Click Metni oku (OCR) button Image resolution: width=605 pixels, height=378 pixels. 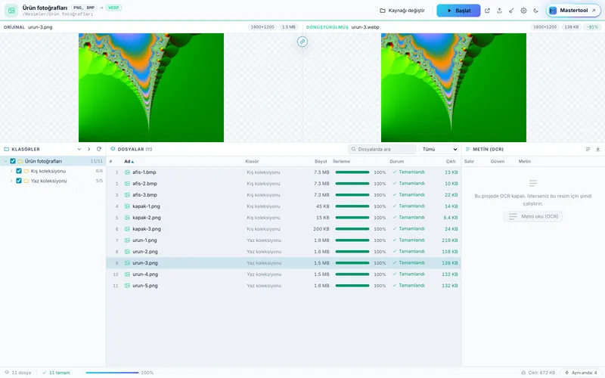(x=533, y=216)
